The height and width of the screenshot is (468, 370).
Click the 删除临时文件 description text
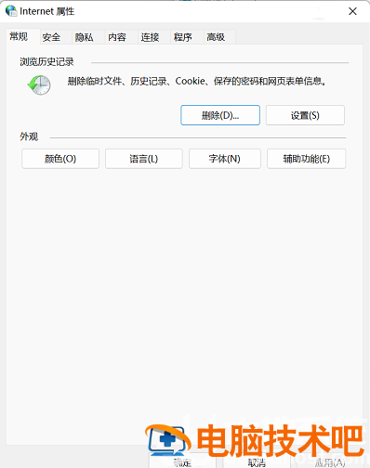click(197, 81)
